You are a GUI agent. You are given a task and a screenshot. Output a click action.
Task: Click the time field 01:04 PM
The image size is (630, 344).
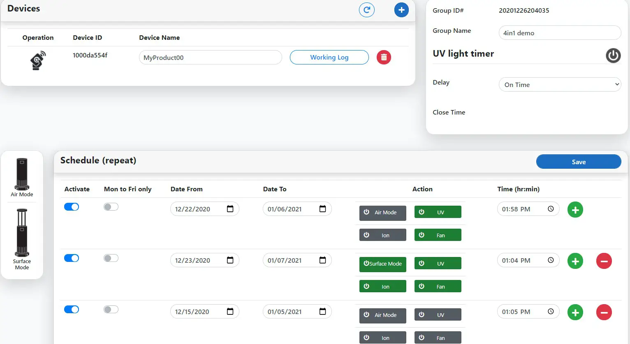528,260
